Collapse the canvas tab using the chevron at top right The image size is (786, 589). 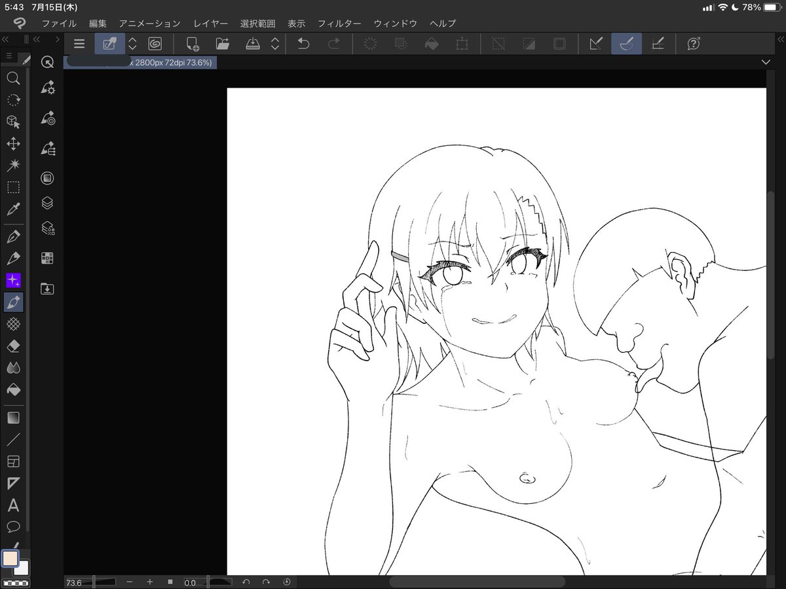point(765,62)
